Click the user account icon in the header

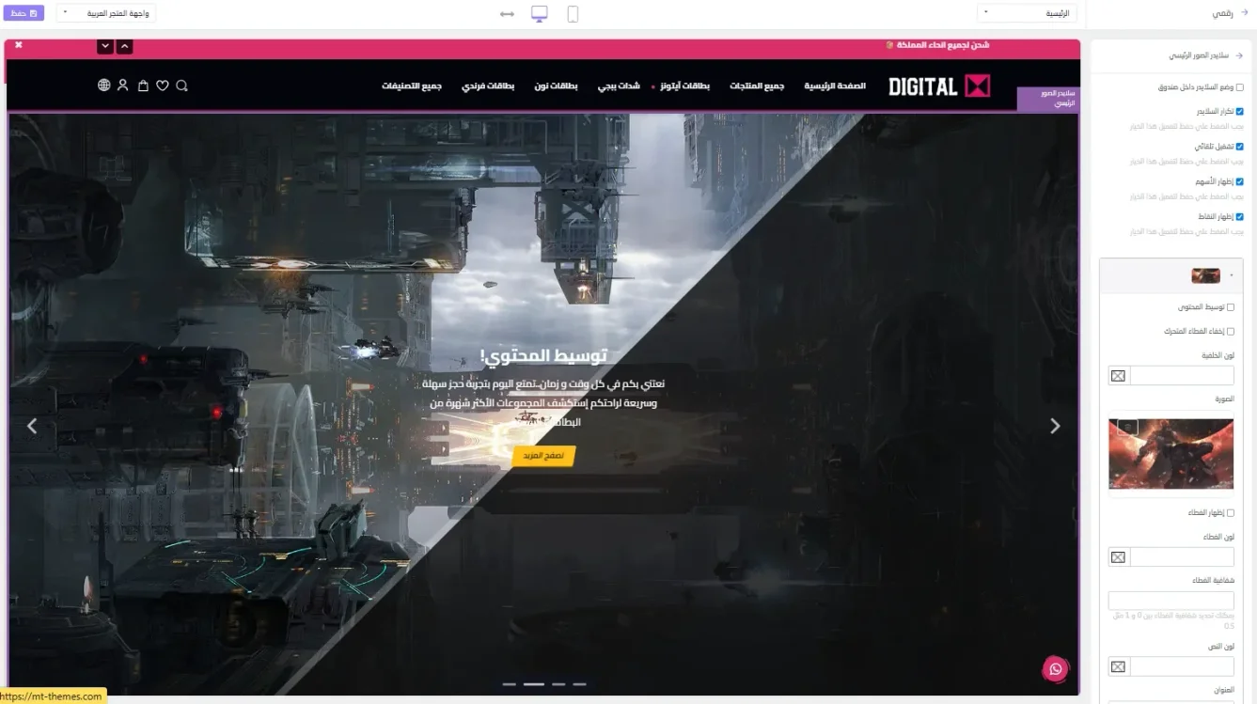coord(123,85)
